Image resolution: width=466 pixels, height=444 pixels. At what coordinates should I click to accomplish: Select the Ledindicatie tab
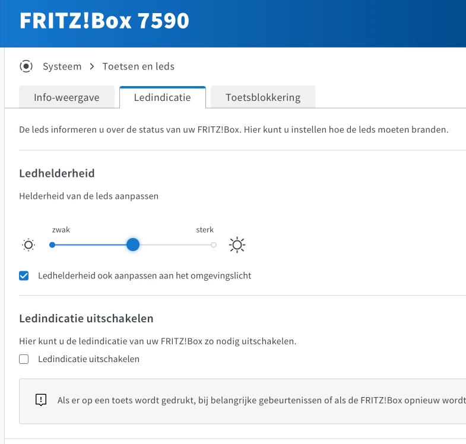coord(162,97)
